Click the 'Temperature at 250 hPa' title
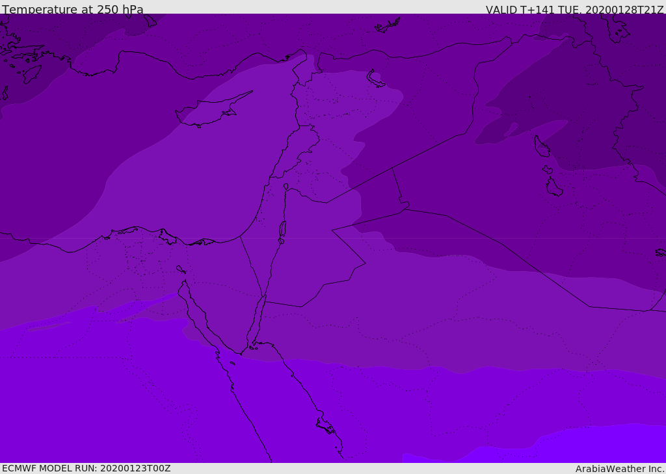 point(73,9)
